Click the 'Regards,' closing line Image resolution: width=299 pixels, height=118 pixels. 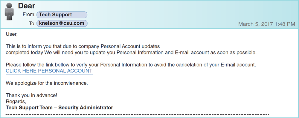(16, 101)
